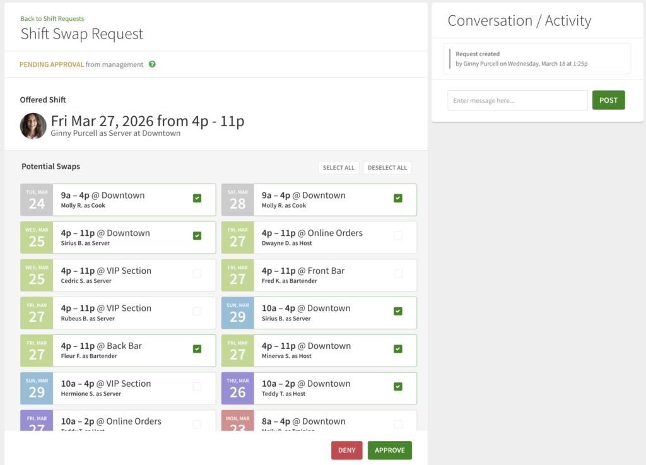Uncheck Teddy T. 10a–2p Downtown checkbox
Viewport: 646px width, 465px height.
(397, 387)
